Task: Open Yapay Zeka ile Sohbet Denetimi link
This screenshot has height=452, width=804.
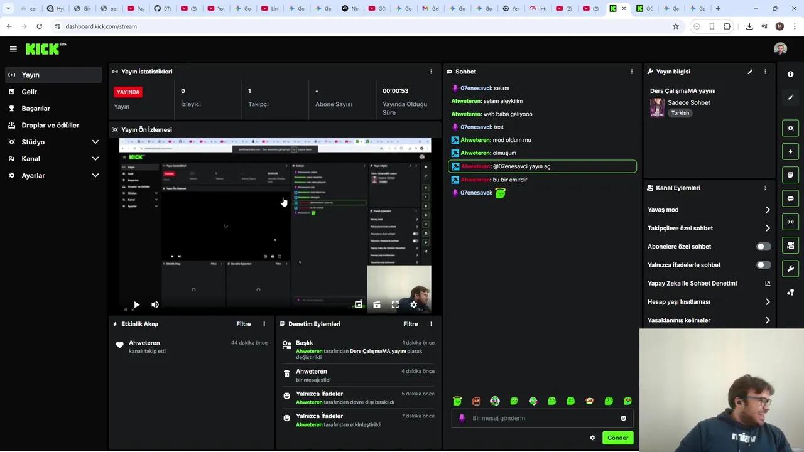Action: coord(709,283)
